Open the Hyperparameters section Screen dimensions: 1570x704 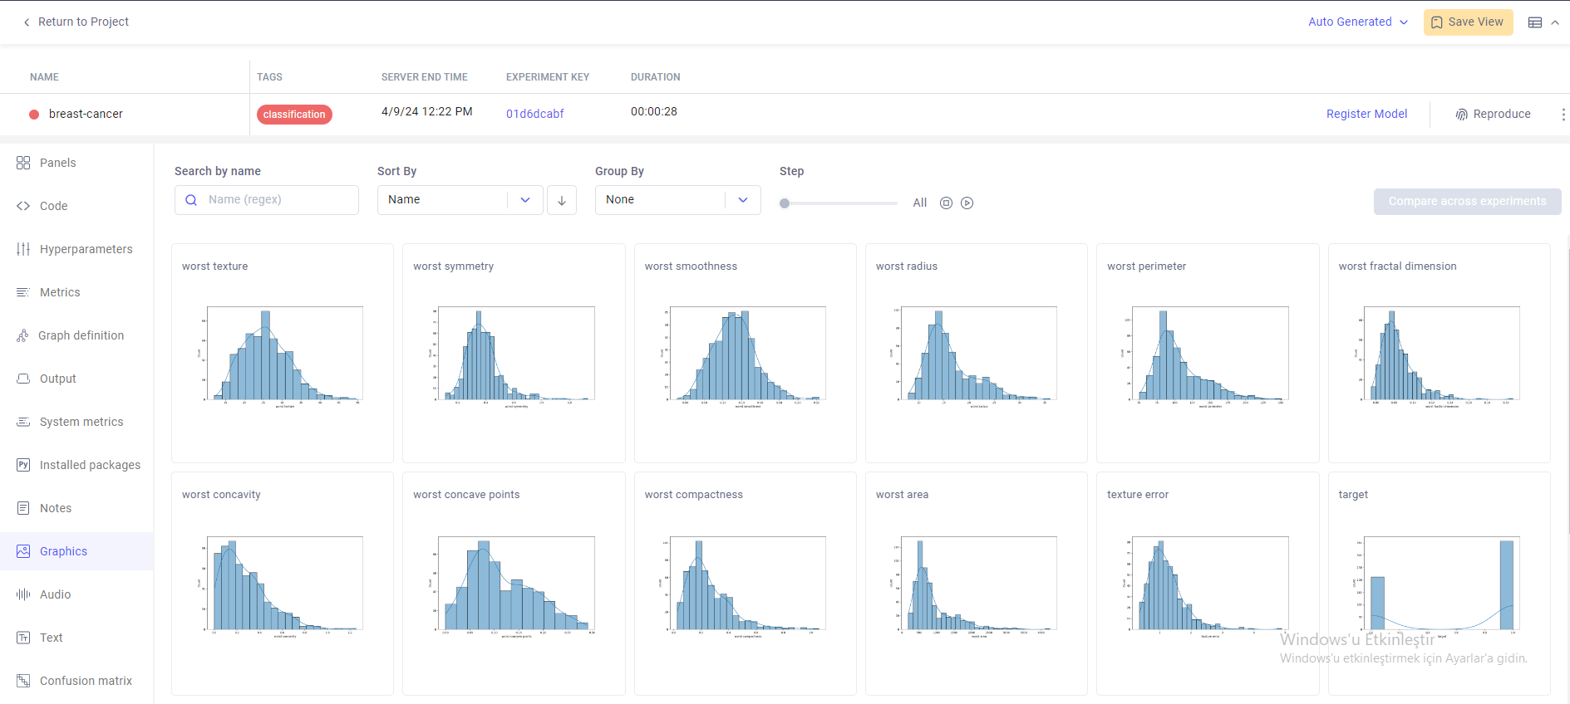(76, 249)
